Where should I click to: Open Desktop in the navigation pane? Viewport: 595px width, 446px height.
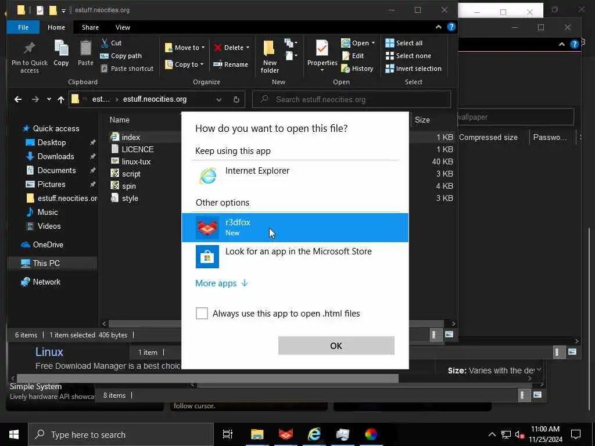point(52,143)
